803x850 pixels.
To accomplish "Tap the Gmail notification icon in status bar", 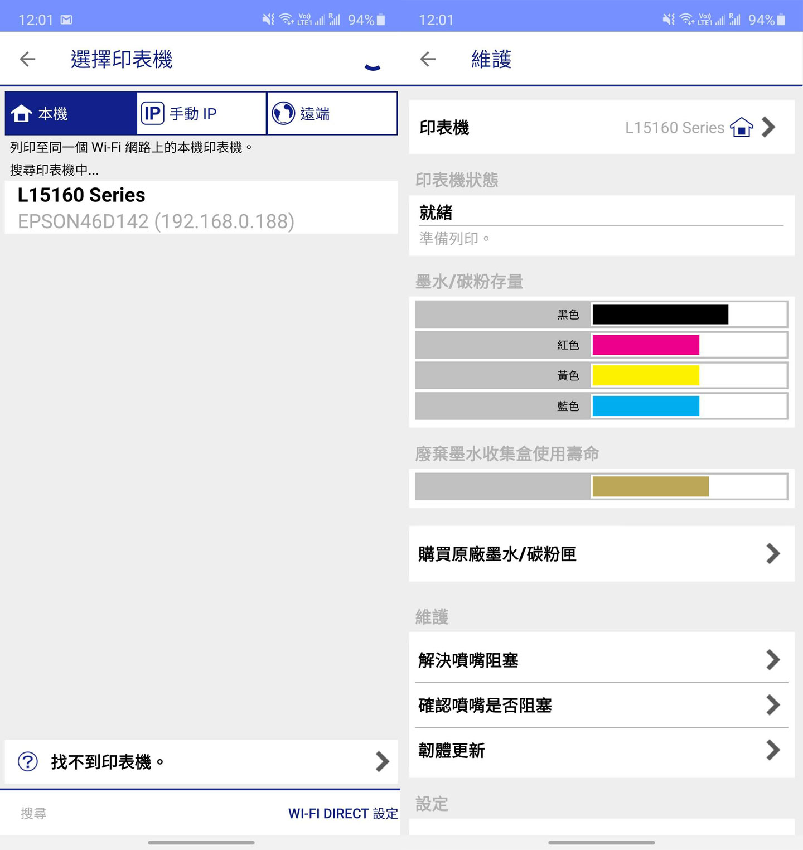I will 65,18.
